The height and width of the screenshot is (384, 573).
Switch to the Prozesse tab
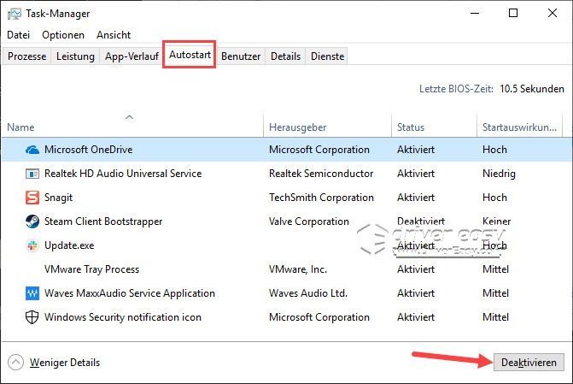(27, 56)
